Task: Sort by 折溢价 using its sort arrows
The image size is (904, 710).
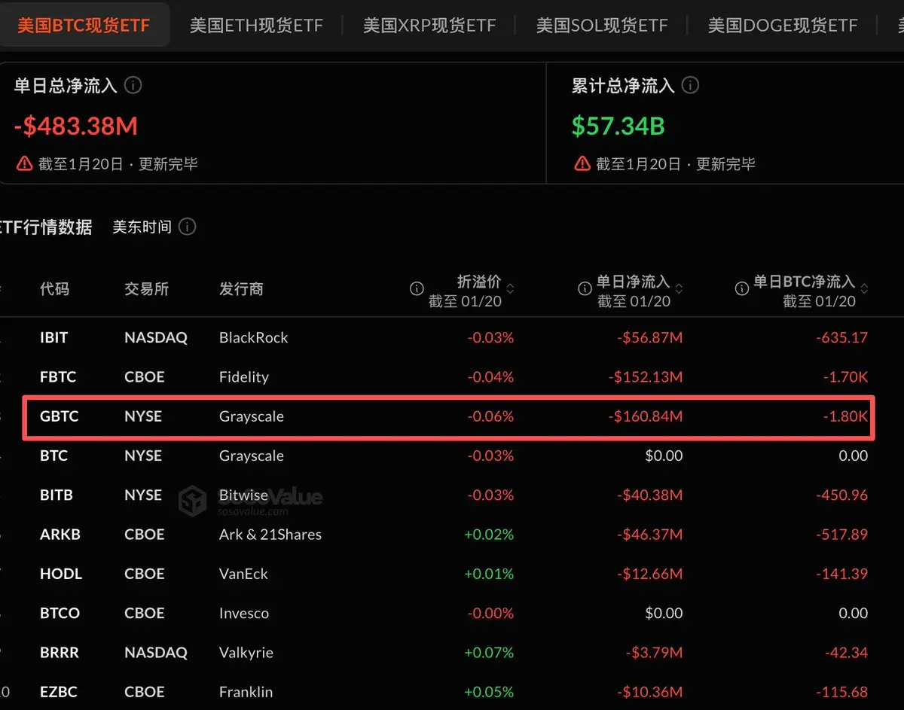Action: [x=510, y=289]
